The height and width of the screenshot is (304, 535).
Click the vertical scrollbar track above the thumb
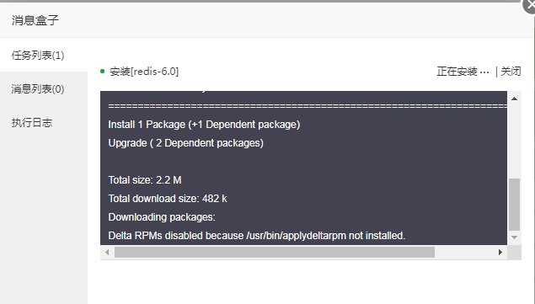coord(514,141)
